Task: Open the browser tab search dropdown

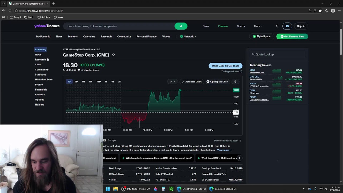Action: click(x=3, y=3)
